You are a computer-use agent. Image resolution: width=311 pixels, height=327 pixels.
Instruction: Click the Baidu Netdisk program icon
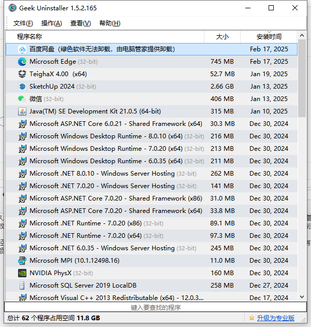tap(22, 49)
